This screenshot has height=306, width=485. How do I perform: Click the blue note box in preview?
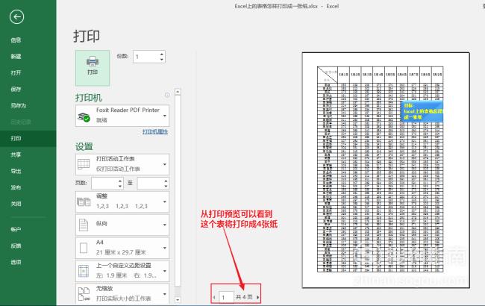pos(422,110)
